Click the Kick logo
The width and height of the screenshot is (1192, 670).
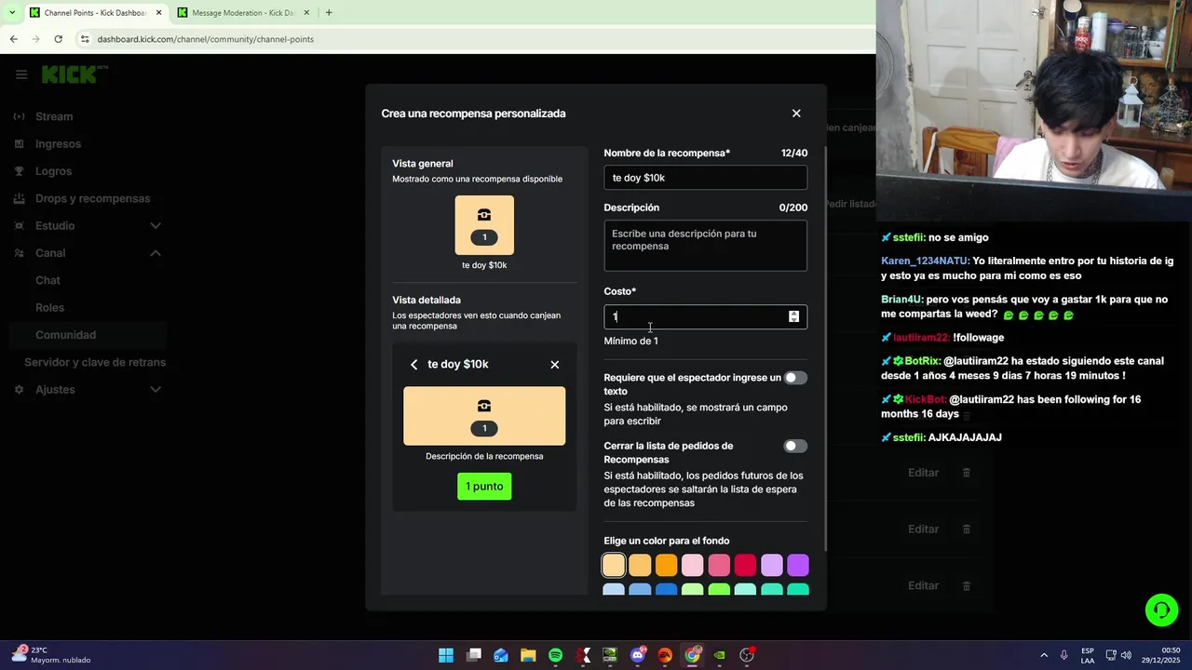pos(74,74)
